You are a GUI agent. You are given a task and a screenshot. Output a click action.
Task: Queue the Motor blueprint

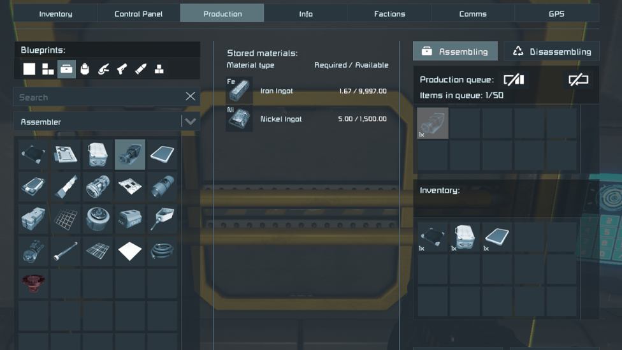click(98, 219)
